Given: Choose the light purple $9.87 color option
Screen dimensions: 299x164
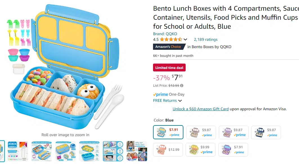Looking at the screenshot, I should pos(233,132).
